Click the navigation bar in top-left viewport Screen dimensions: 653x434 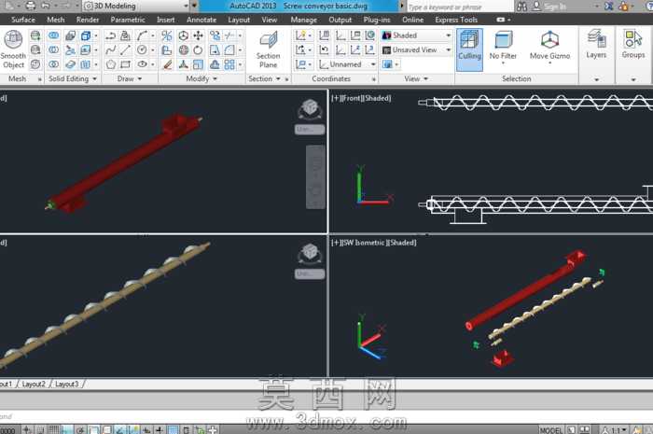coord(315,177)
